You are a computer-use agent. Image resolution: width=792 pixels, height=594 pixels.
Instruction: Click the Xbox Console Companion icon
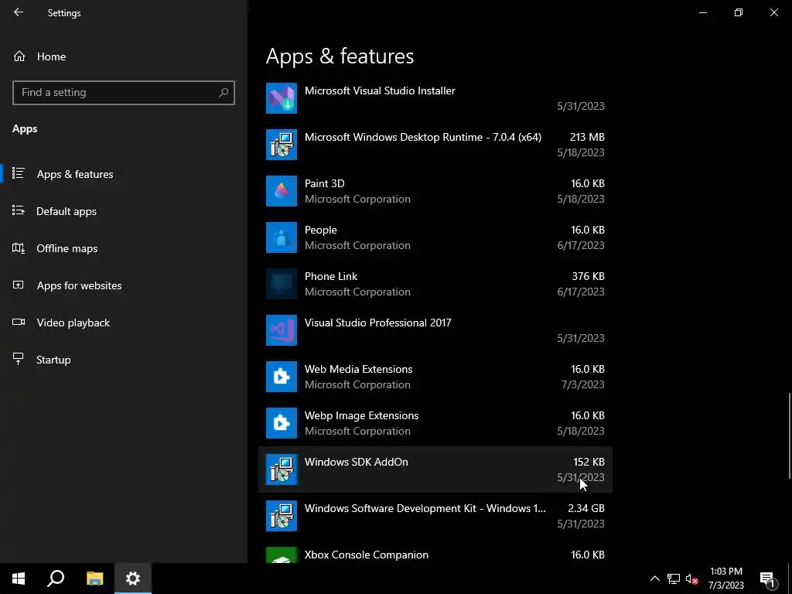point(282,555)
